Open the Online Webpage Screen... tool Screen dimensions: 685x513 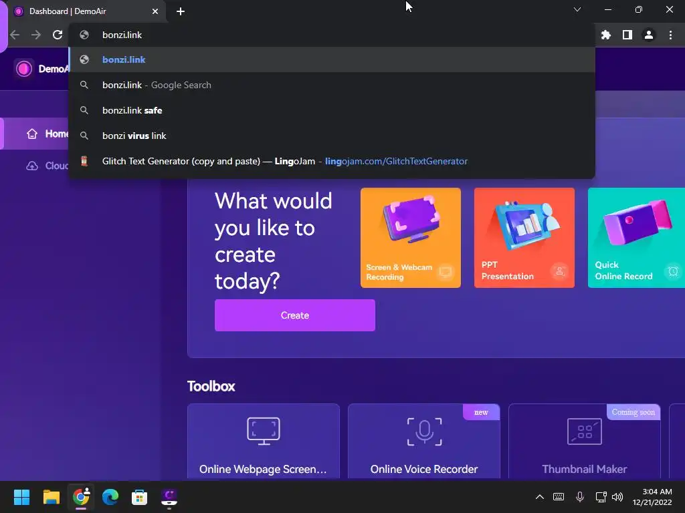click(x=264, y=442)
